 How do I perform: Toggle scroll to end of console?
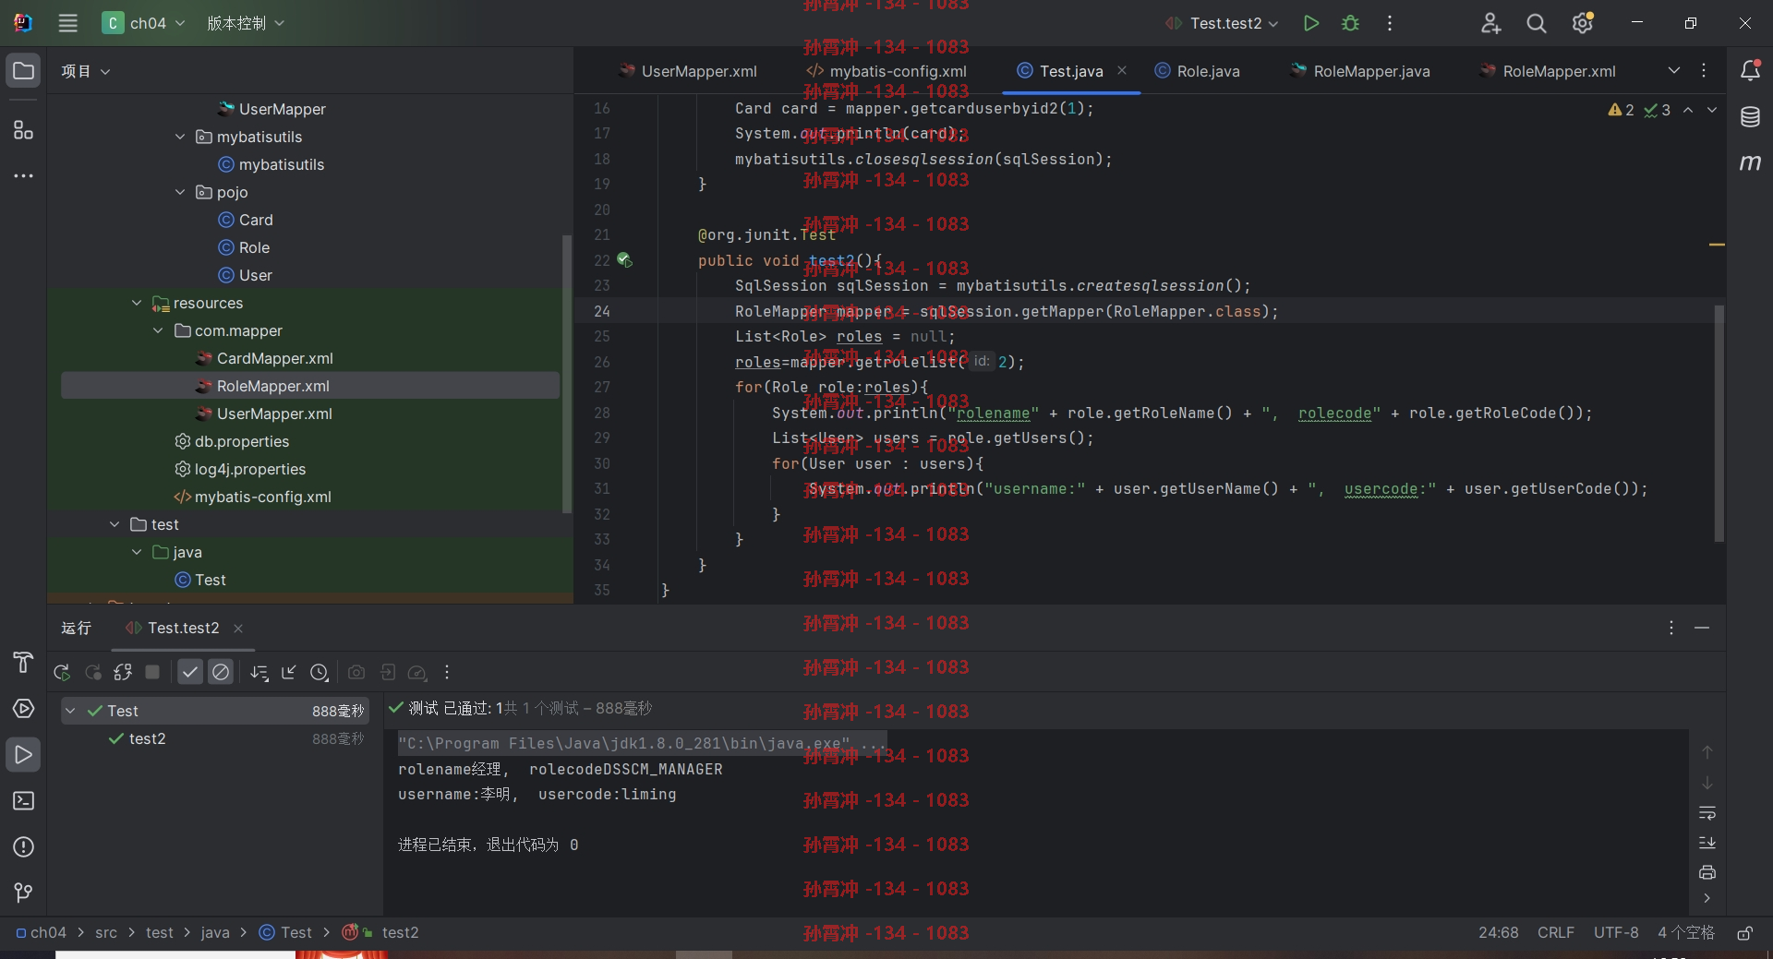click(1707, 843)
